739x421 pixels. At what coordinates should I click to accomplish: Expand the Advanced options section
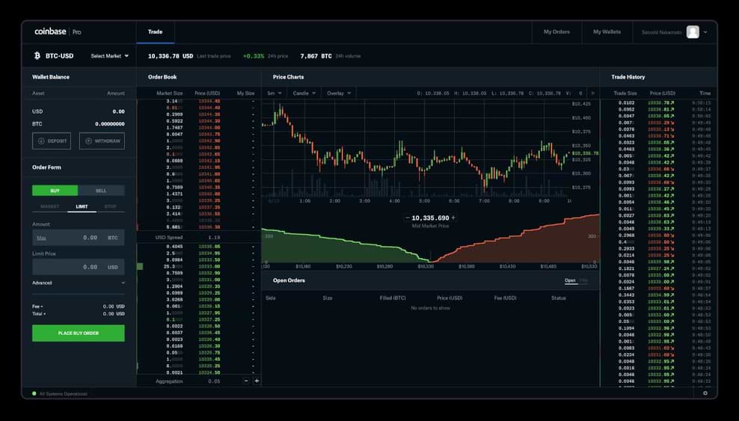click(x=79, y=283)
